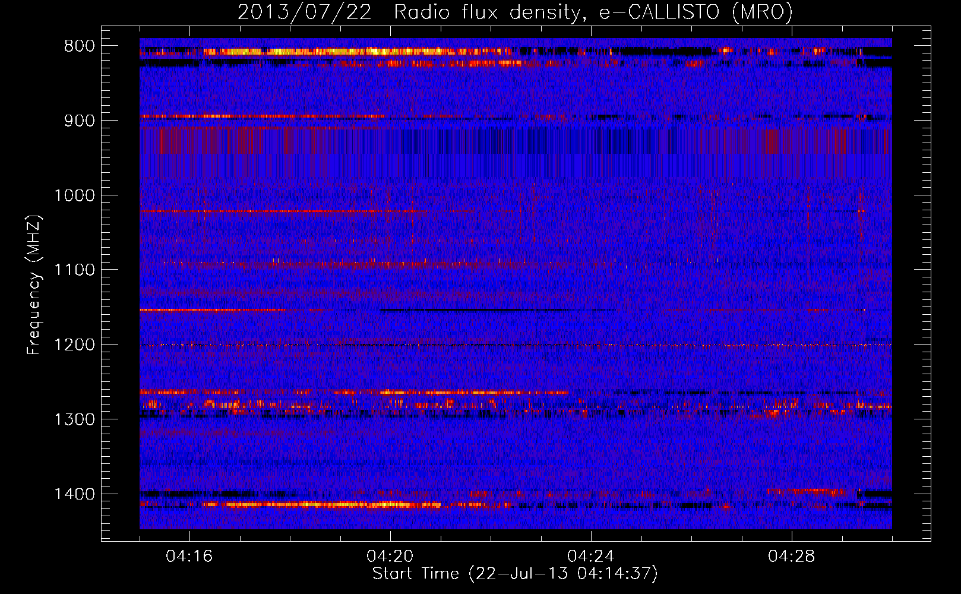Click the 900 frequency tick label
Screen dimensions: 961x594
(80, 121)
